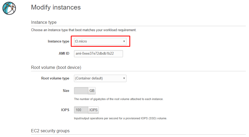Click the GB unit addon
The width and height of the screenshot is (249, 137).
[92, 91]
